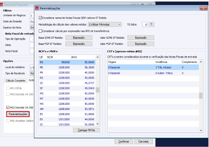Select EX row with MVA 51,0606
Image resolution: width=209 pixels, height=147 pixels.
tap(67, 114)
